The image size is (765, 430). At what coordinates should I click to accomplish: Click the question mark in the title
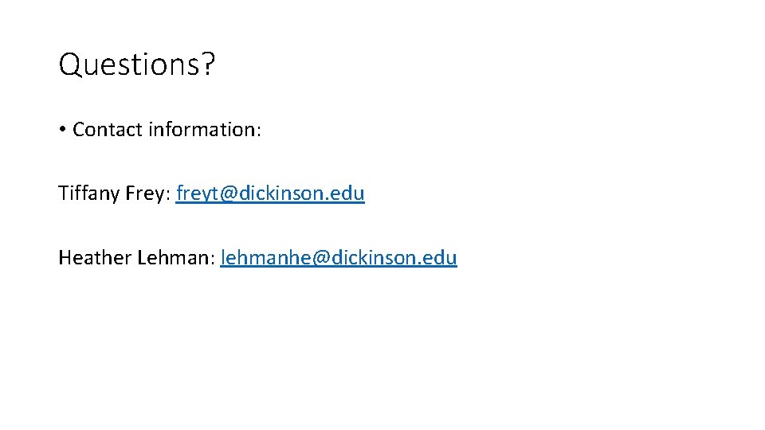[x=209, y=65]
